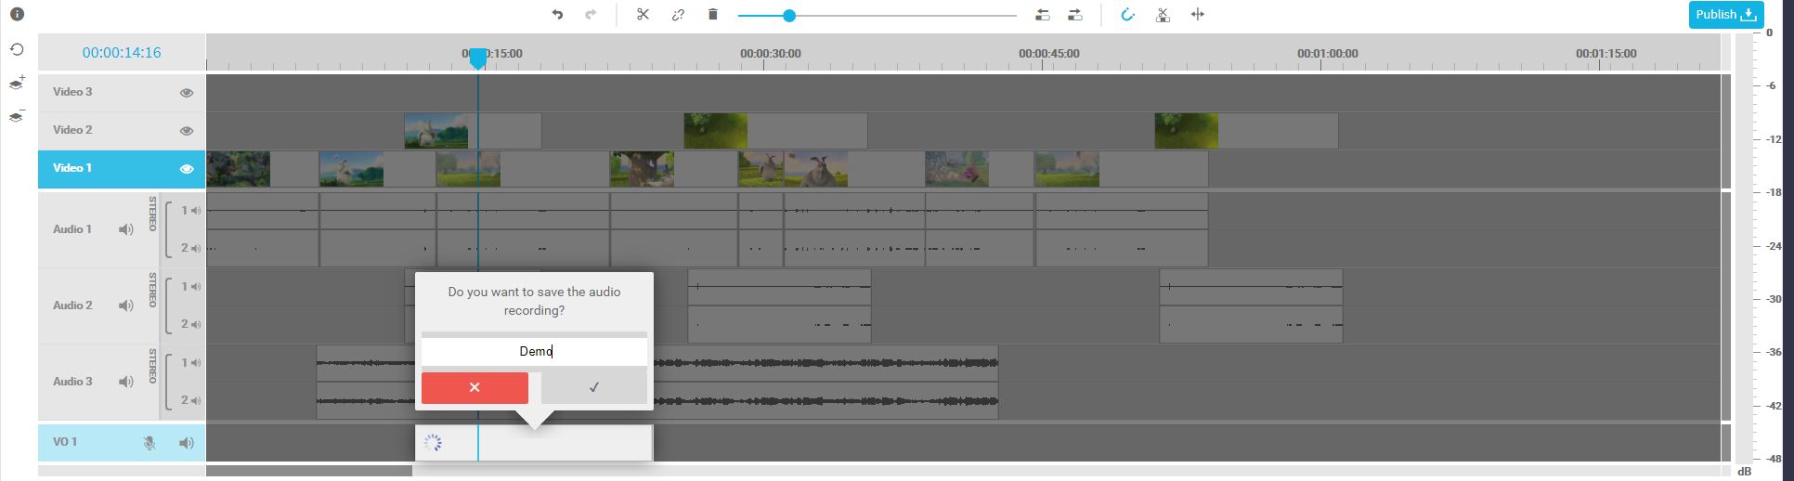
Task: Click the trash delete icon
Action: [712, 15]
